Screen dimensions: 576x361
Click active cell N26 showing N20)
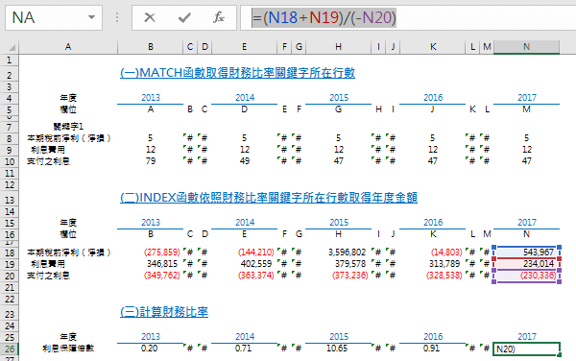pos(526,349)
